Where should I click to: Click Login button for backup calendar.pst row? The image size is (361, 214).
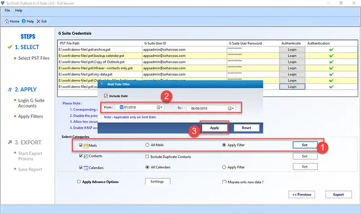(x=292, y=55)
